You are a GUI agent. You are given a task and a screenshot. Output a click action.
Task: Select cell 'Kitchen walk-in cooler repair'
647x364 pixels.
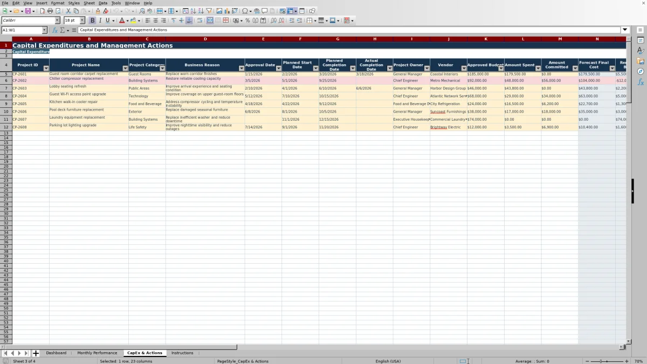tap(89, 104)
